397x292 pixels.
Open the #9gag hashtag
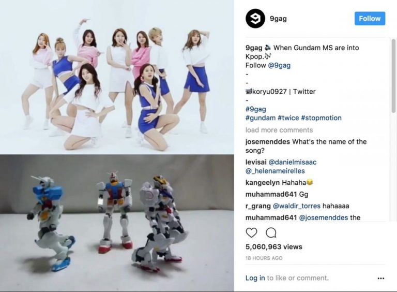click(255, 109)
